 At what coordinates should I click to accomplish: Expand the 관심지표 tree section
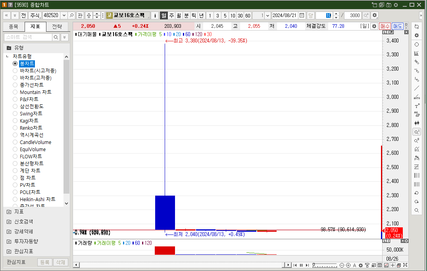[9, 252]
